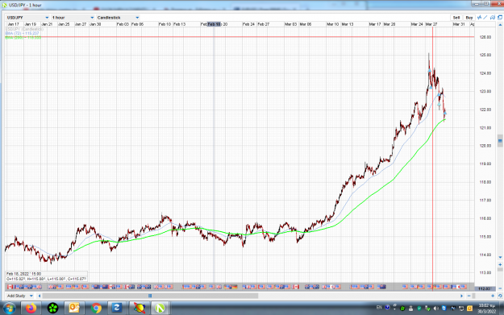Open the Candlestick chart type dropdown
Image resolution: width=504 pixels, height=315 pixels.
tap(118, 18)
